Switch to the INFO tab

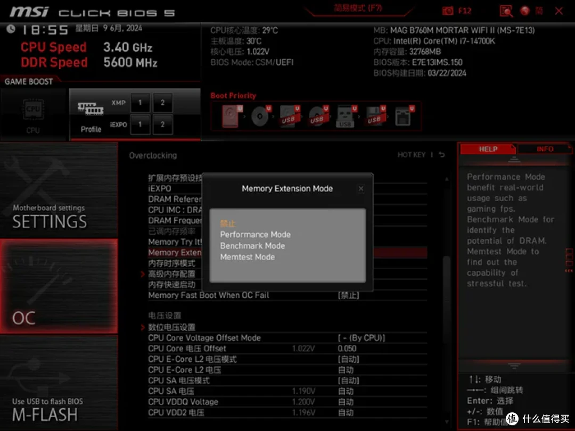545,149
